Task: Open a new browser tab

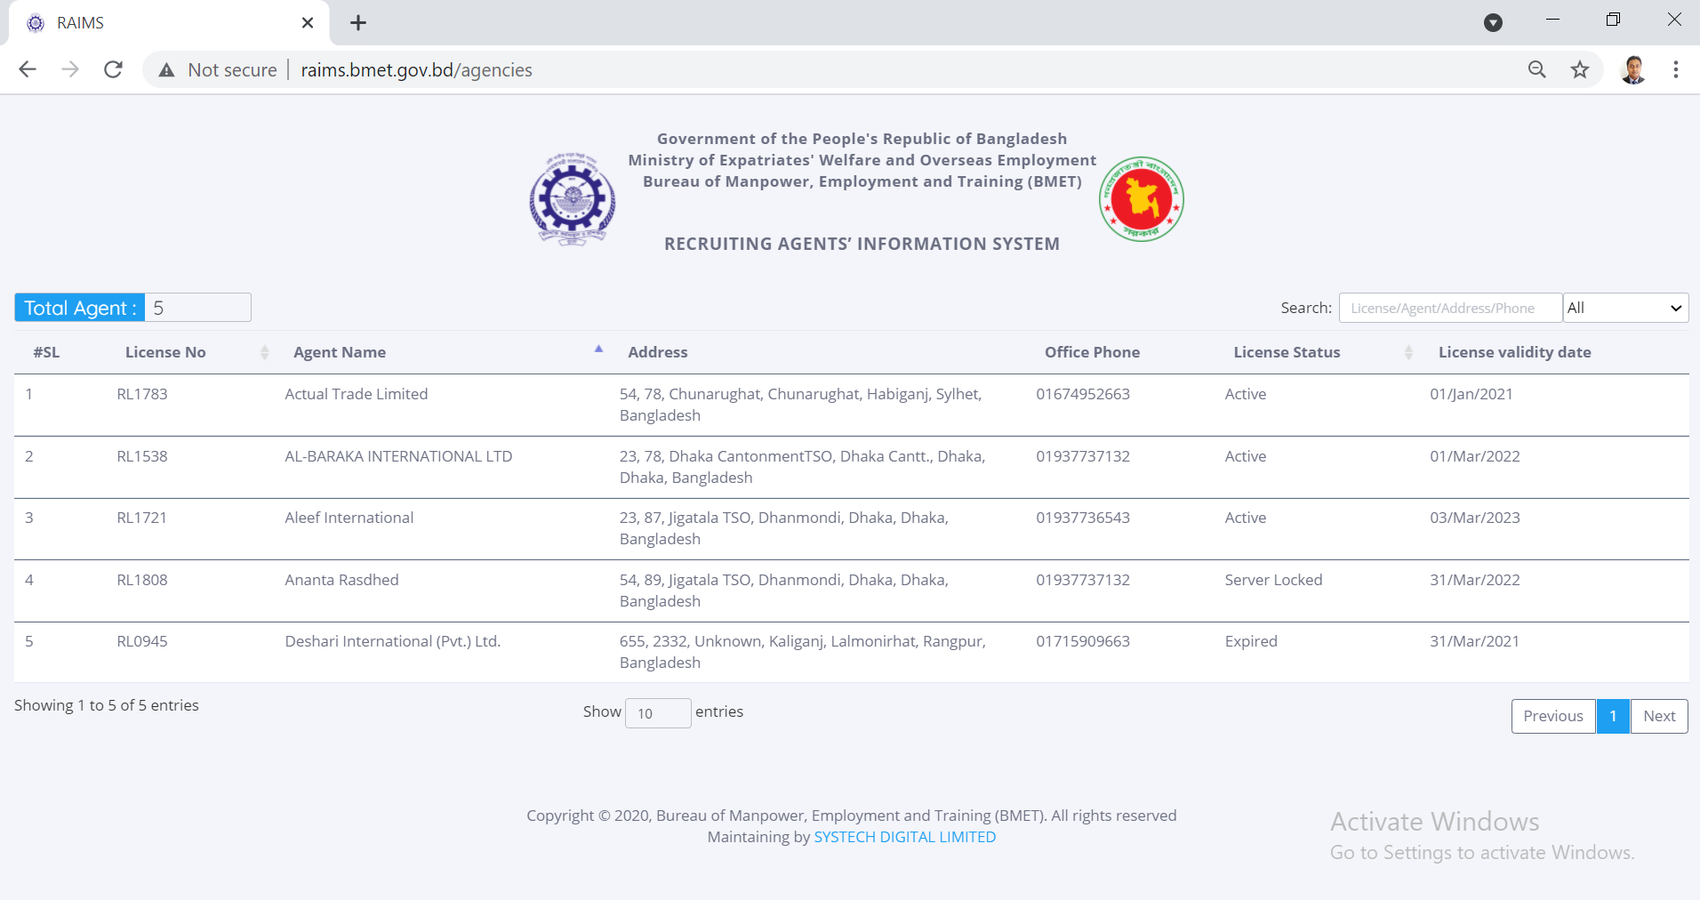Action: pyautogui.click(x=358, y=23)
